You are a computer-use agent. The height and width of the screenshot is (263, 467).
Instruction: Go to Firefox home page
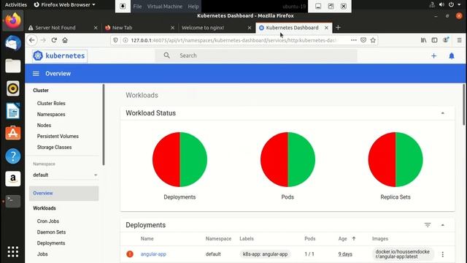pos(65,40)
